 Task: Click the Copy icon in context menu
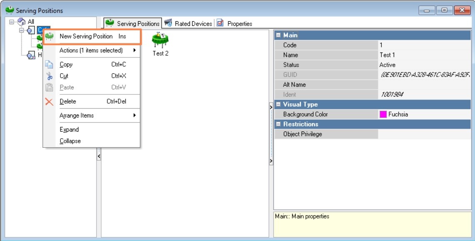tap(49, 65)
